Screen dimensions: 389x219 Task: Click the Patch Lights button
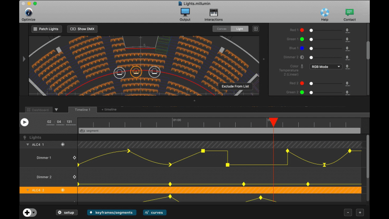[x=47, y=29]
